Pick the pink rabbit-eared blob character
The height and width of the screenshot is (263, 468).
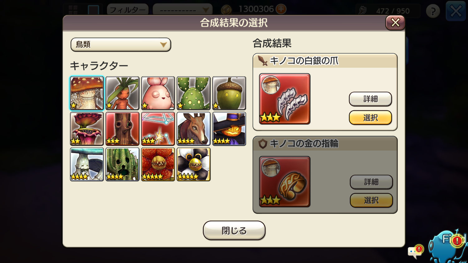pos(158,93)
